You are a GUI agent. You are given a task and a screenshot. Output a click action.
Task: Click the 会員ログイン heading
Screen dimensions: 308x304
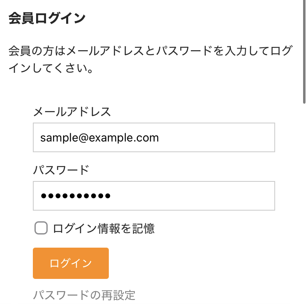(47, 19)
